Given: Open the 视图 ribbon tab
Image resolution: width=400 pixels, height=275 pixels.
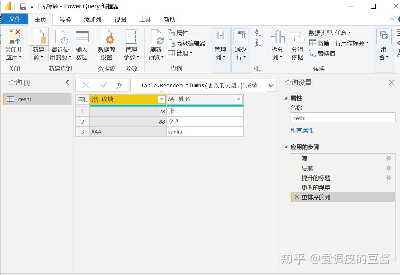Looking at the screenshot, I should [120, 19].
